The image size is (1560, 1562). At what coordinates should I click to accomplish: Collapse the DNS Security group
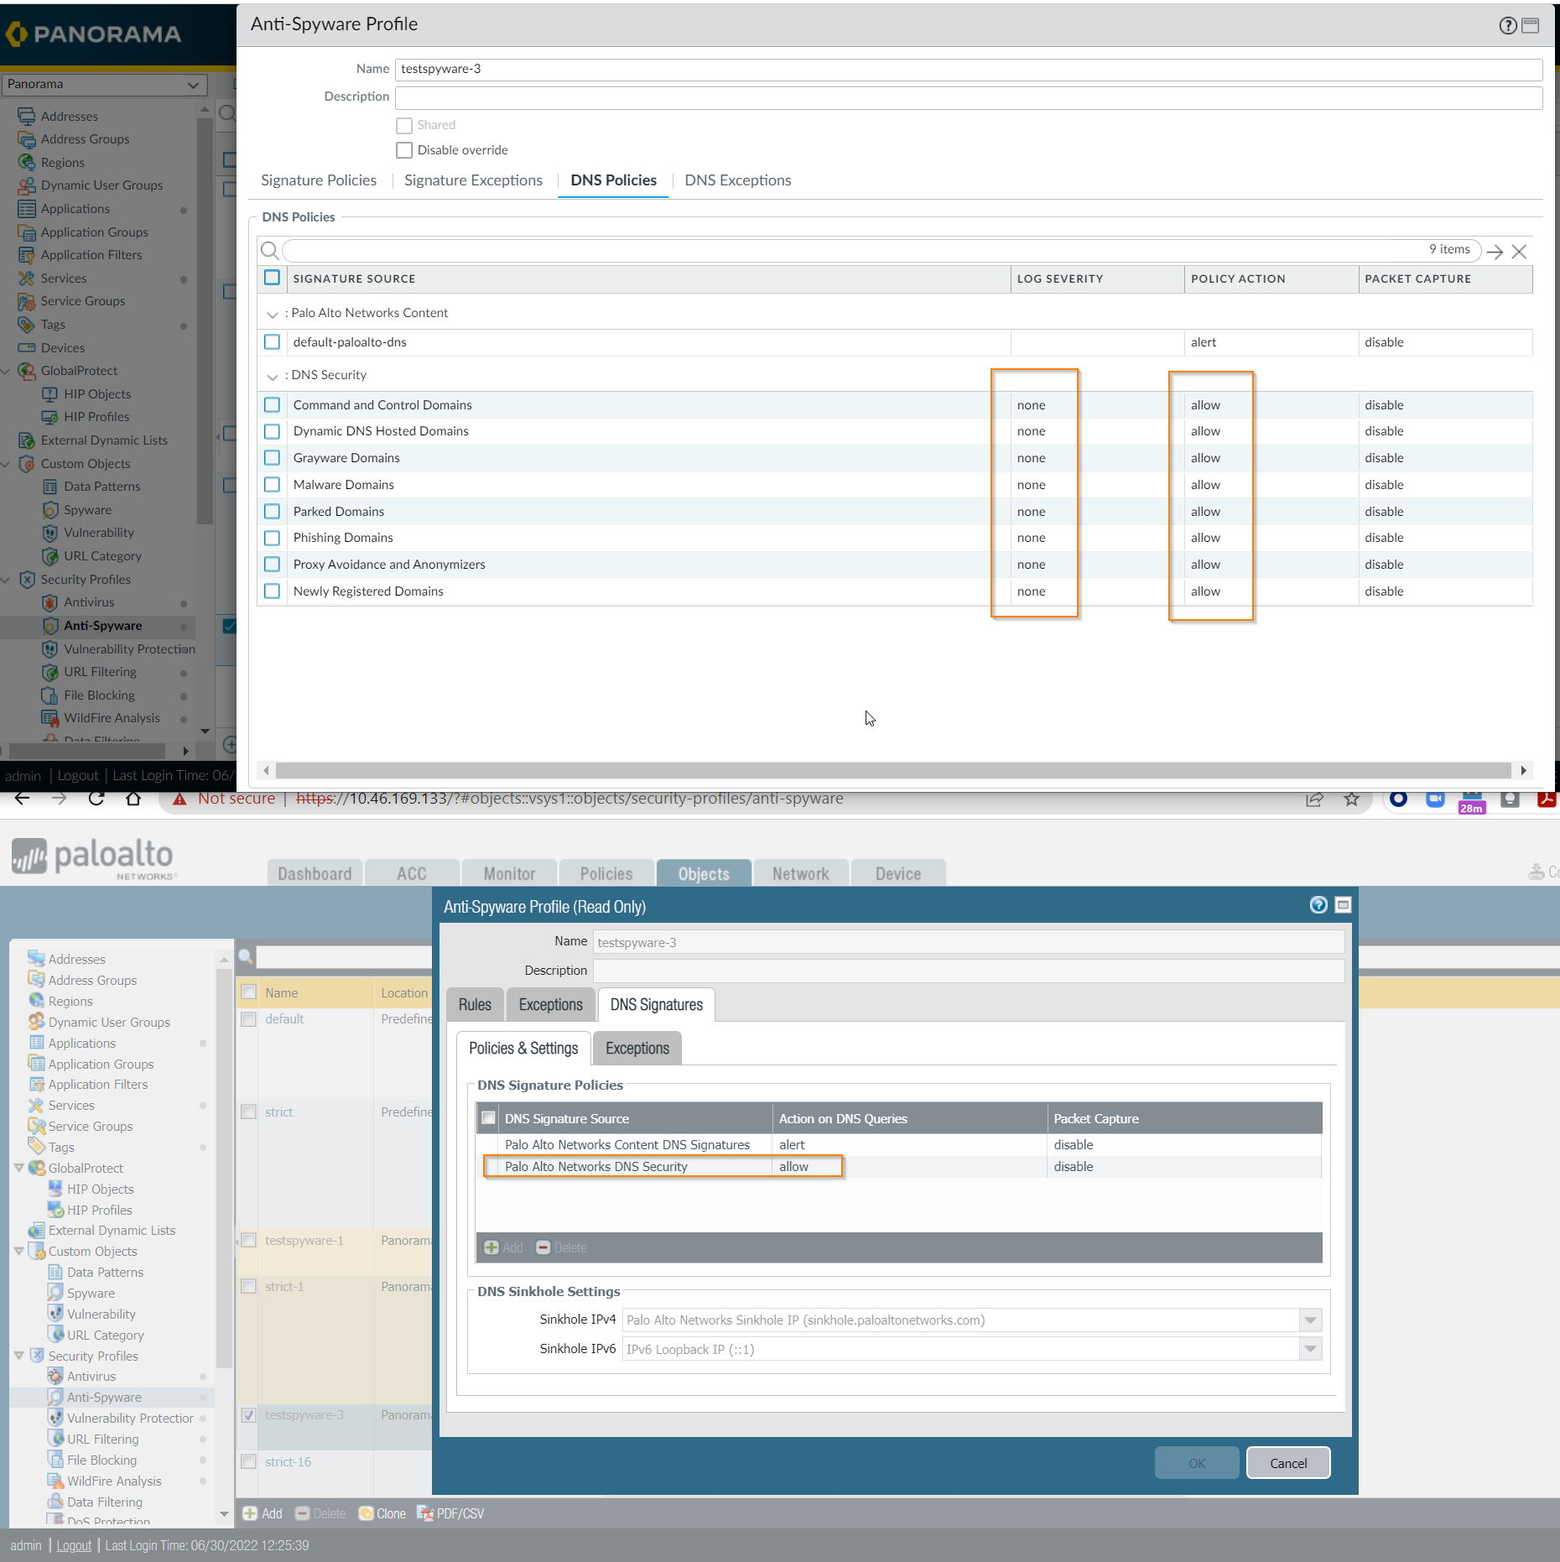pyautogui.click(x=272, y=376)
